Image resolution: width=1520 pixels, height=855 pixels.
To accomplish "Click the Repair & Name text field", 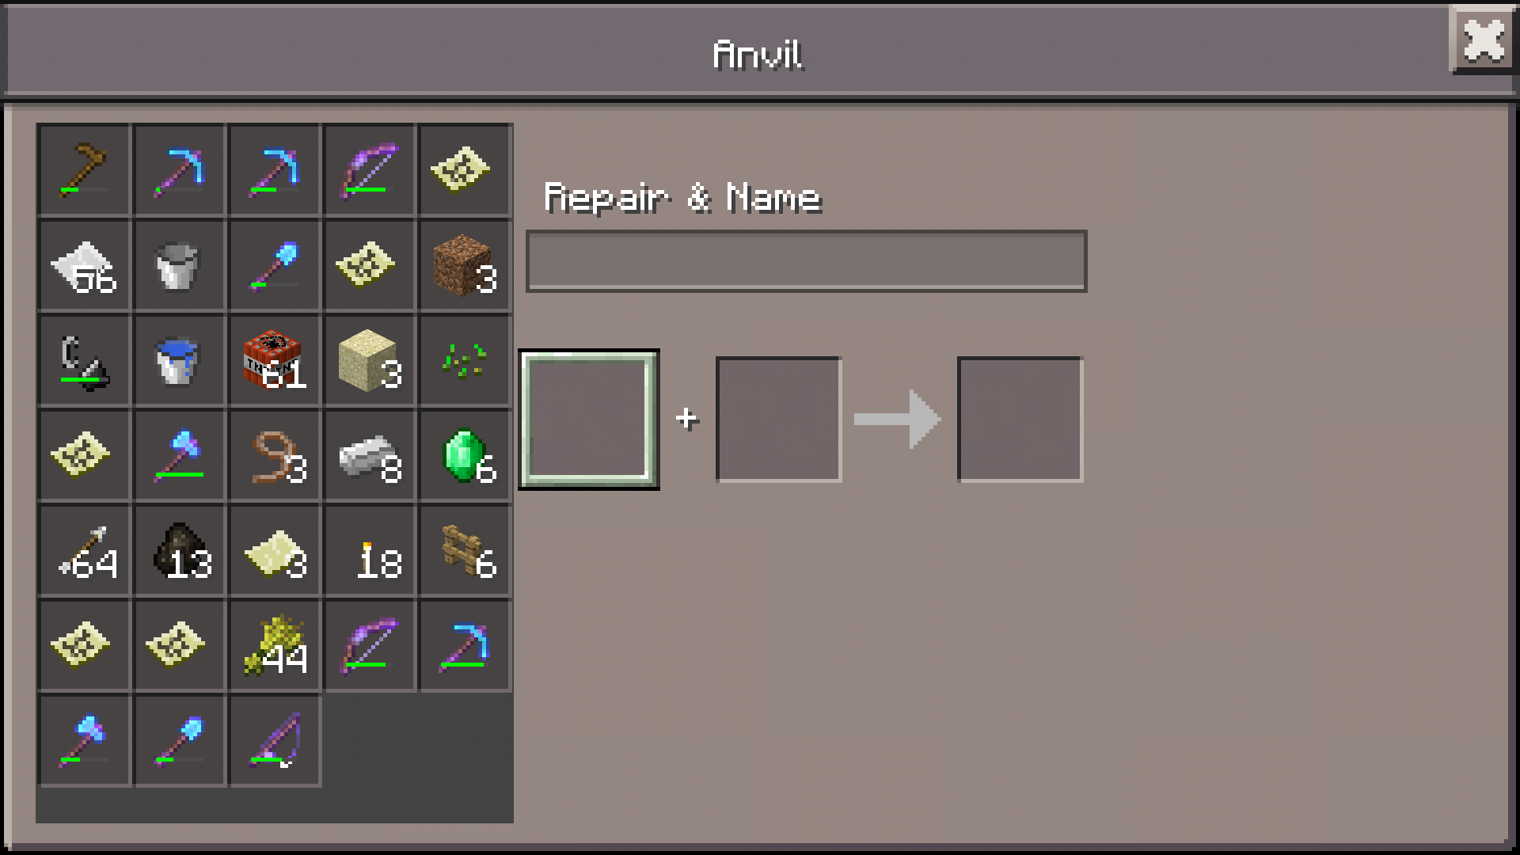I will pyautogui.click(x=806, y=261).
